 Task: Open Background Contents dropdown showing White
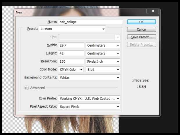[x=89, y=78]
